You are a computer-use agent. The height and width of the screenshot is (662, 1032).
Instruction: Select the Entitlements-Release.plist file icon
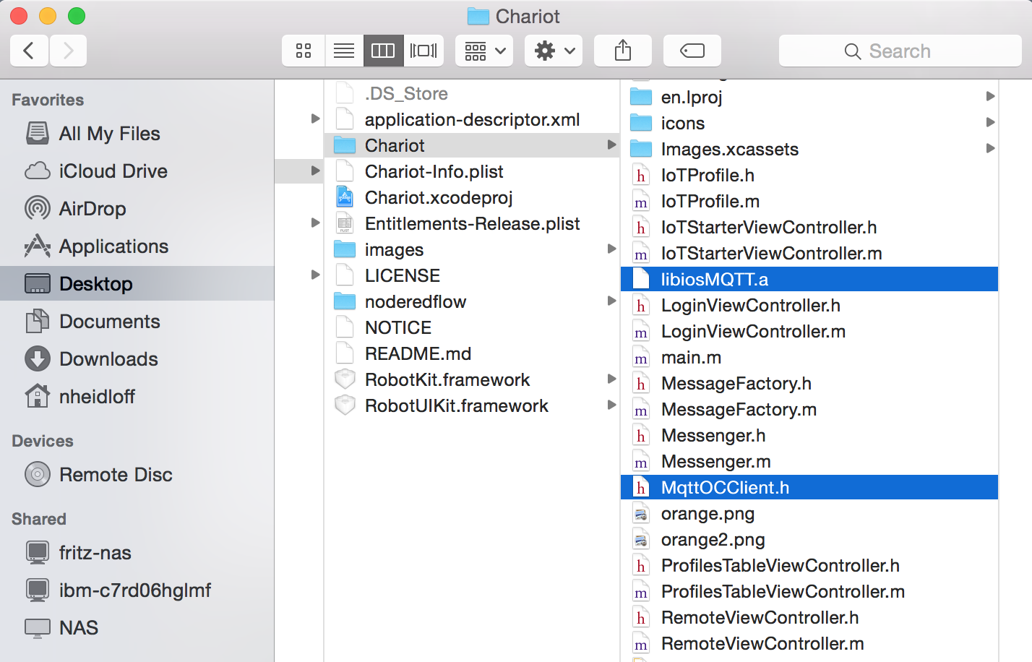(x=345, y=223)
